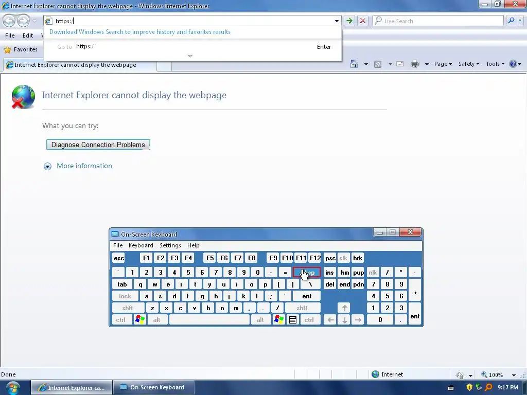
Task: Click the bksp key on keyboard
Action: 307,273
